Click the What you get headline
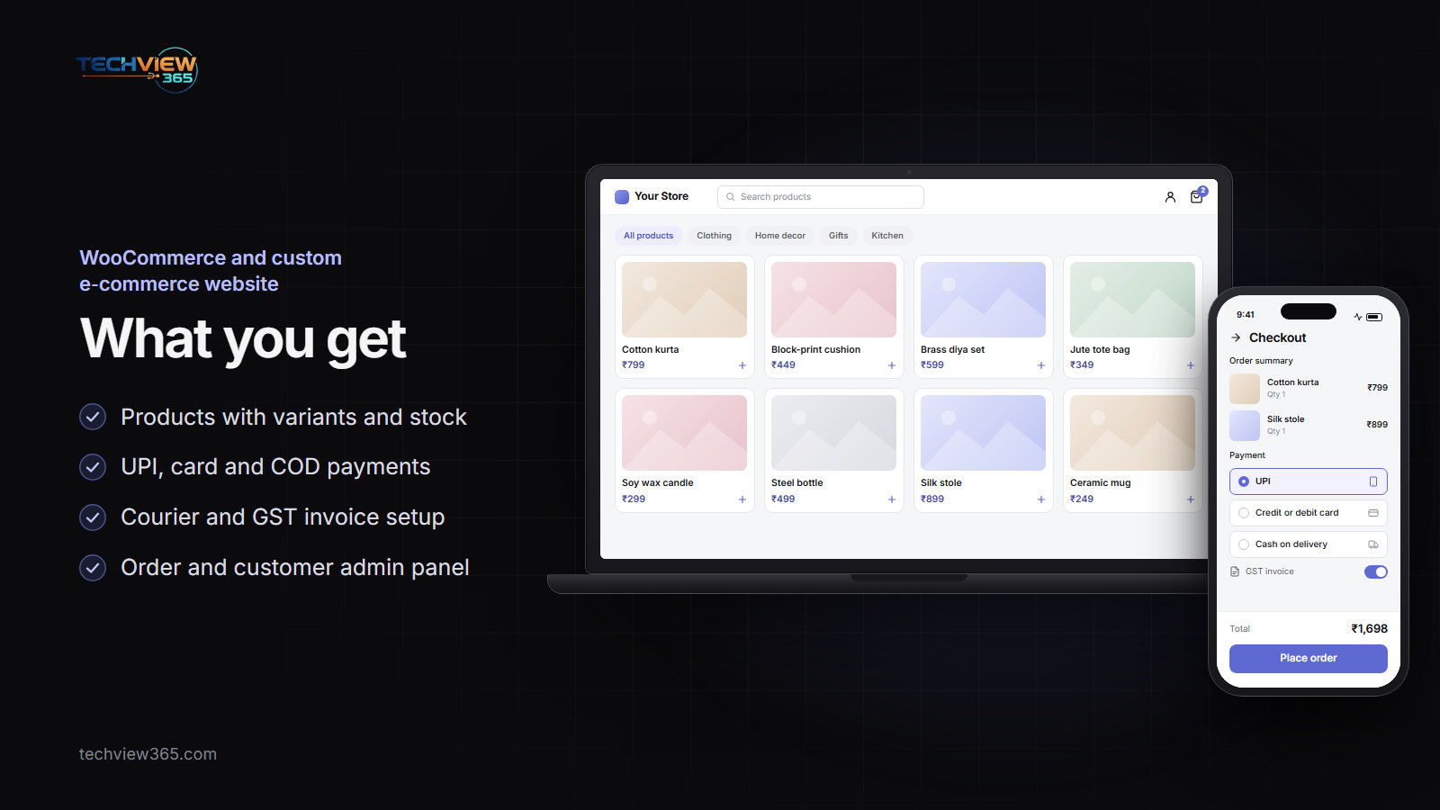 (243, 341)
